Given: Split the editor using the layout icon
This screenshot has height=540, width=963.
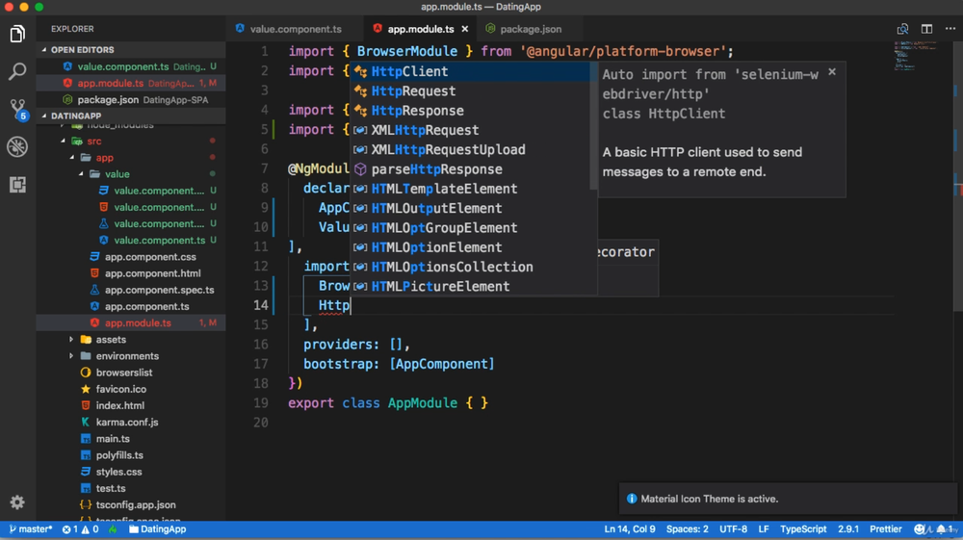Looking at the screenshot, I should point(926,29).
